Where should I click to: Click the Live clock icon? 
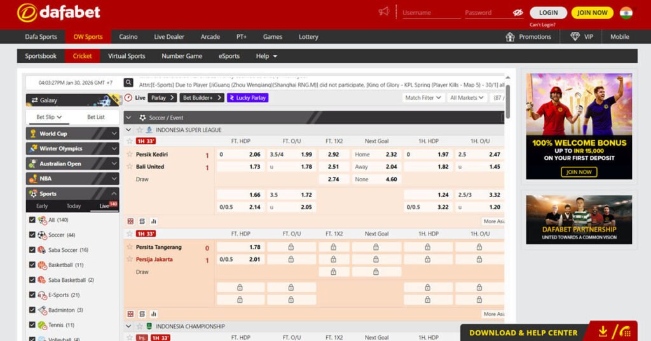coord(128,97)
